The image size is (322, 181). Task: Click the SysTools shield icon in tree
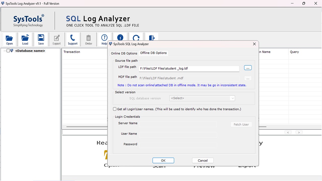pos(12,51)
